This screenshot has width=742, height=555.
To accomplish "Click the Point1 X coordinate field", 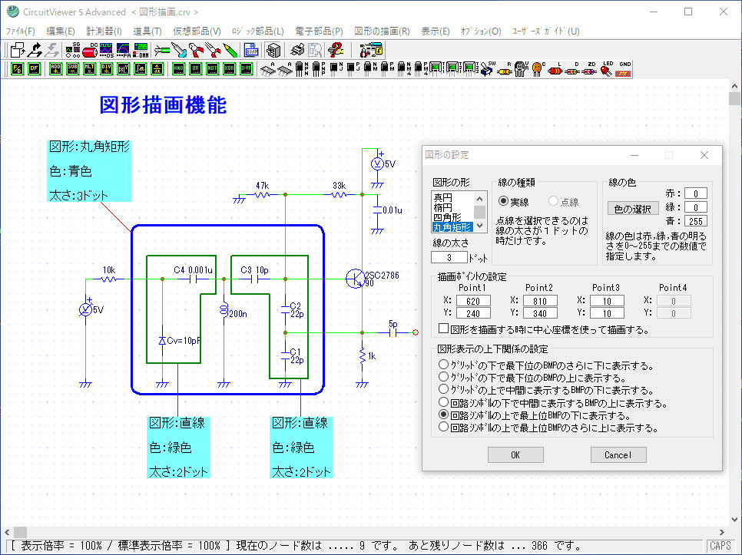I will 473,301.
